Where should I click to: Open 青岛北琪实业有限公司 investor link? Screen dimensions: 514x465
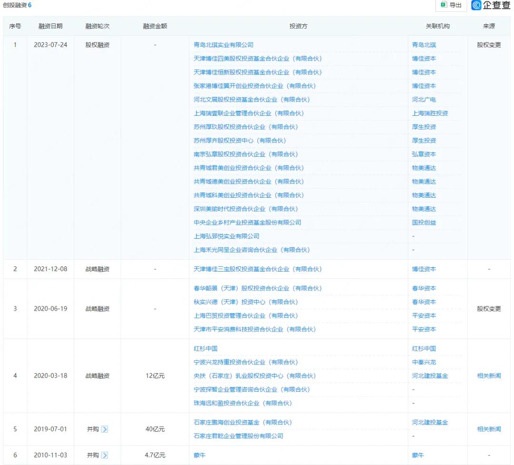(223, 45)
